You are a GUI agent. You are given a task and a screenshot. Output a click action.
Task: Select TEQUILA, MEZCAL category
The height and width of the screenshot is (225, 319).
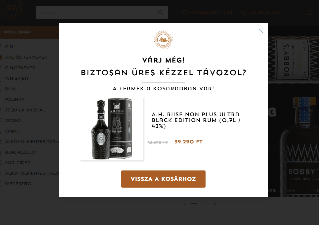click(x=25, y=110)
